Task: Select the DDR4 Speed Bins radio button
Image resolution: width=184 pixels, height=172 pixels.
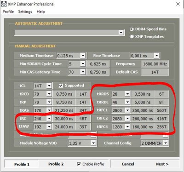Action: 132,29
